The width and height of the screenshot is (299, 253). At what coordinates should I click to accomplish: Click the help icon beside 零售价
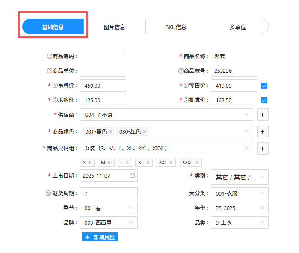click(x=186, y=85)
